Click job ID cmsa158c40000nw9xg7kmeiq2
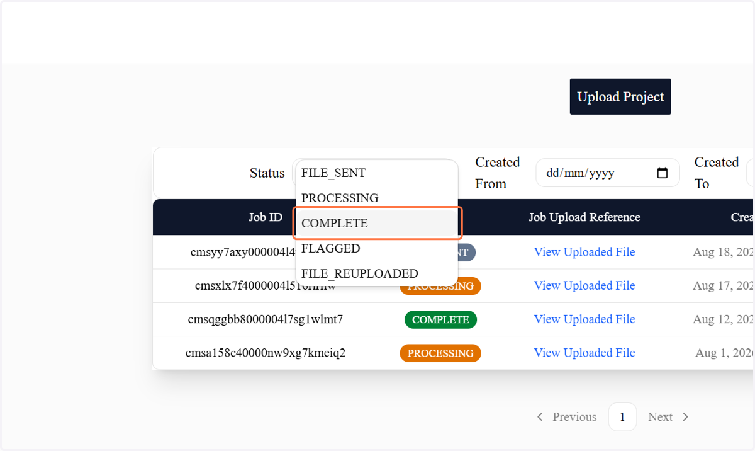The width and height of the screenshot is (755, 451). (266, 353)
